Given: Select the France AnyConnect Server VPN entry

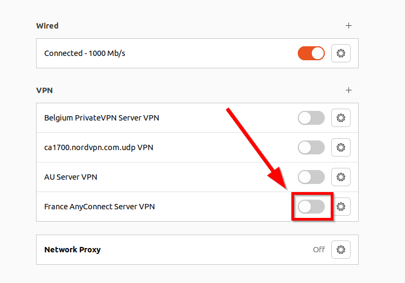Looking at the screenshot, I should pos(99,206).
